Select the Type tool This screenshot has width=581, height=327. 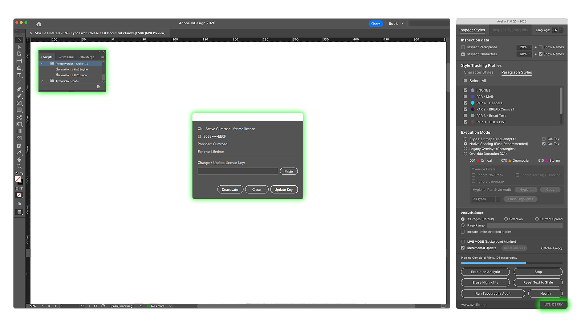[19, 75]
